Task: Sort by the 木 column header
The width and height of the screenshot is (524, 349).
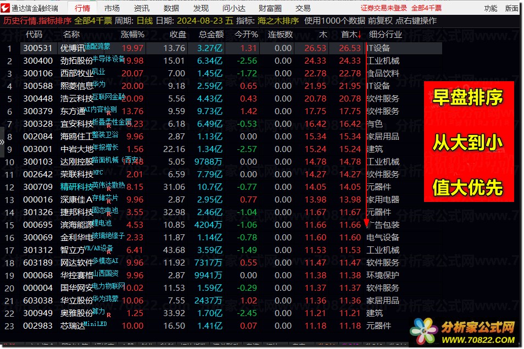Action: point(323,35)
